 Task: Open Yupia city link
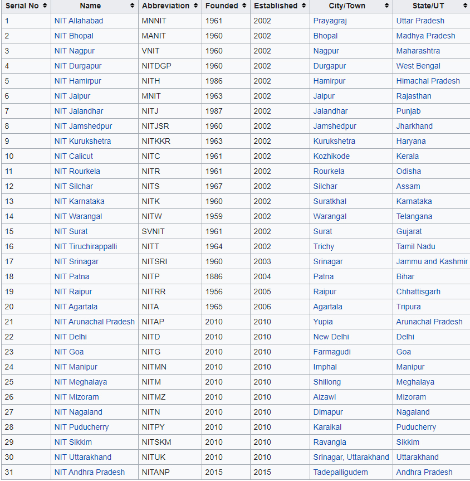coord(323,322)
